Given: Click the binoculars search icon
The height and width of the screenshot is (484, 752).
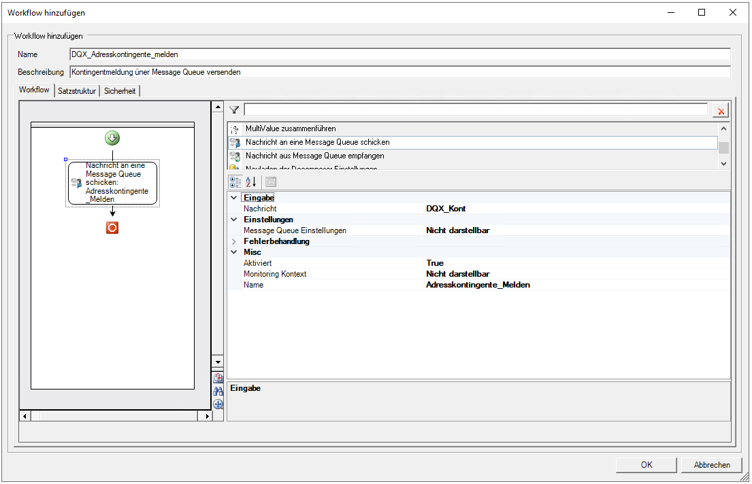Looking at the screenshot, I should coord(218,391).
